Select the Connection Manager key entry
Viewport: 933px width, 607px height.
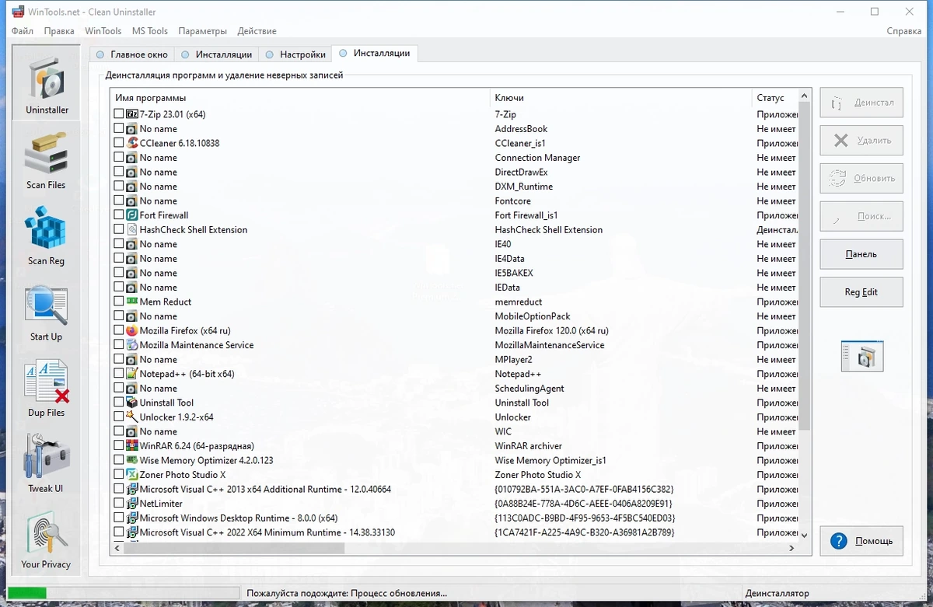(537, 158)
